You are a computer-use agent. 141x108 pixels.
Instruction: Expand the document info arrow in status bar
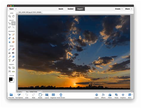pos(41,92)
